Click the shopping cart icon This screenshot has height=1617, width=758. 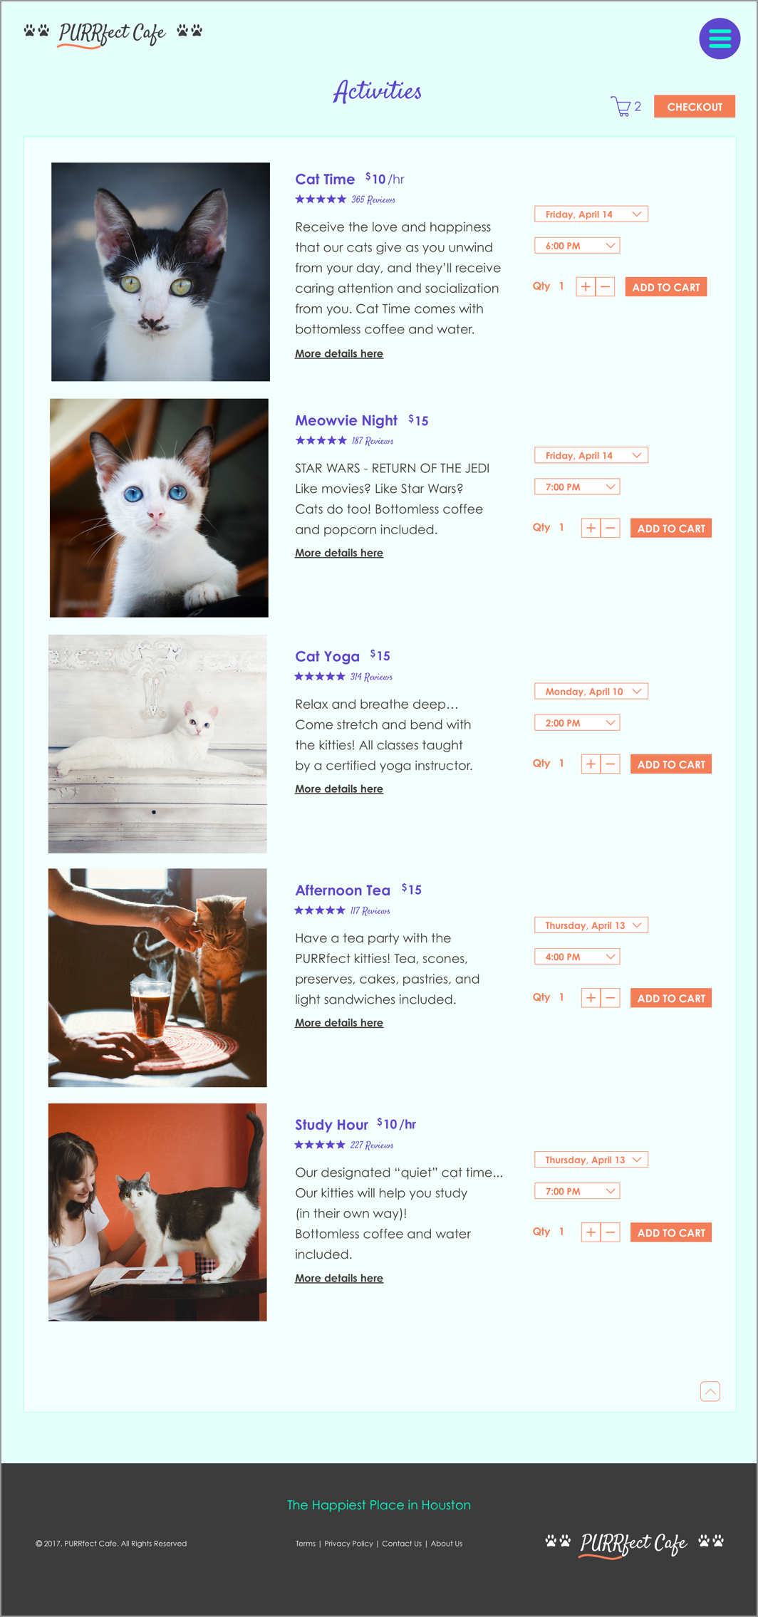(621, 107)
